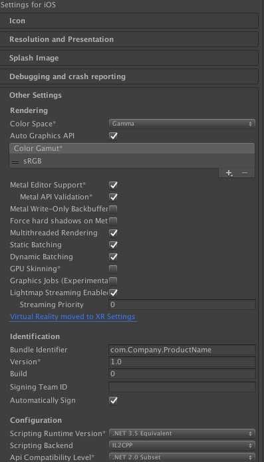264x462 pixels.
Task: Toggle Auto Graphics API checkbox
Action: coord(113,136)
